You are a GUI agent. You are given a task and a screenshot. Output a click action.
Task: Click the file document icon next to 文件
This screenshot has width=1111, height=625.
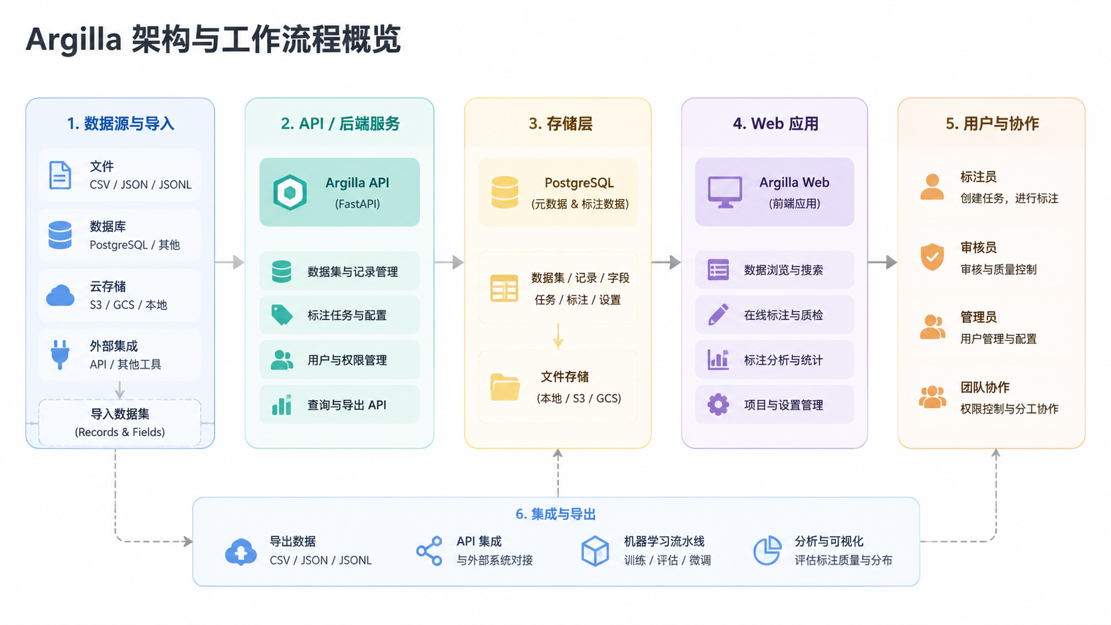click(60, 175)
